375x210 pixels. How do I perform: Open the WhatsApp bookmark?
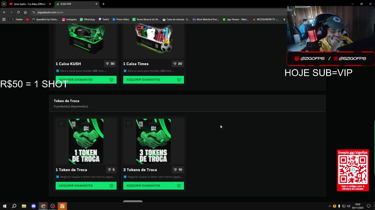click(x=87, y=20)
